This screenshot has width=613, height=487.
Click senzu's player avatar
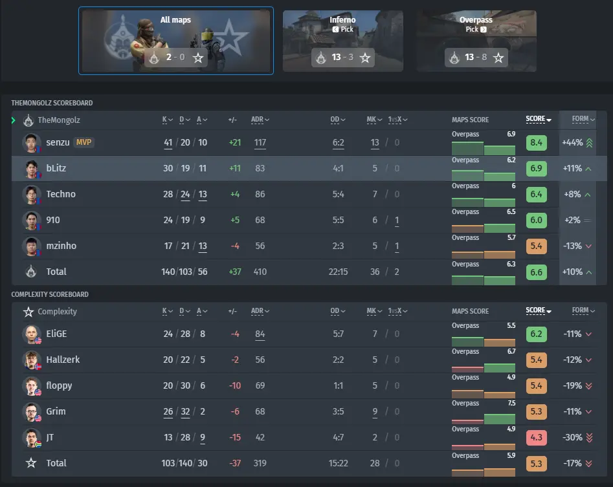pos(31,142)
